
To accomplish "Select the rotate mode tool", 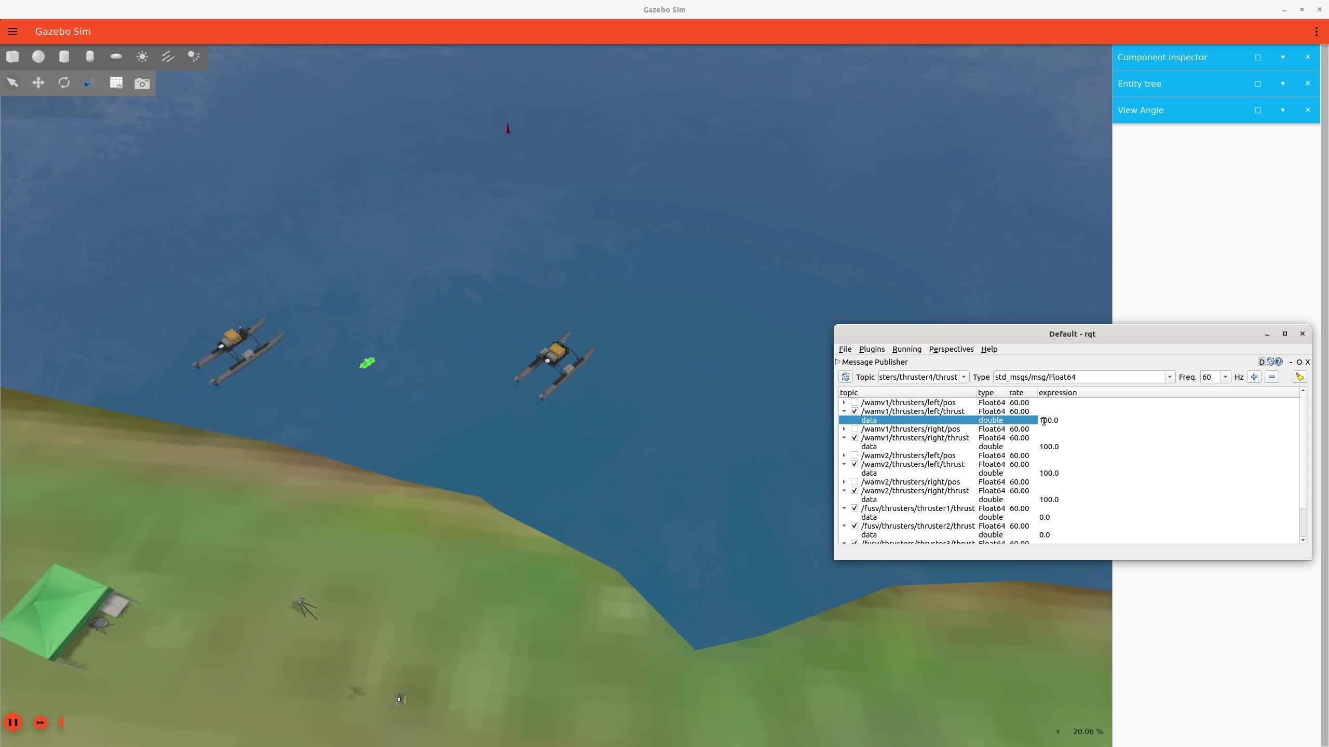I will pyautogui.click(x=64, y=83).
